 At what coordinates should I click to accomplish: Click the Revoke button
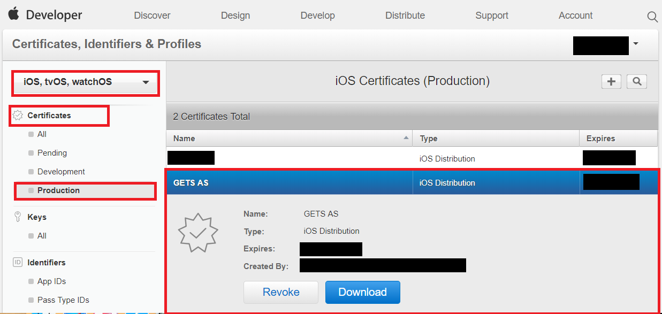(x=281, y=292)
